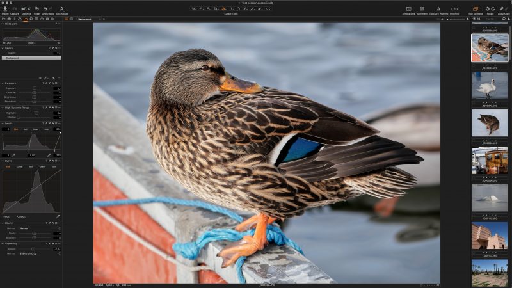Select the Pointer cursor tool
Screen dimensions: 512x288
pyautogui.click(x=194, y=9)
